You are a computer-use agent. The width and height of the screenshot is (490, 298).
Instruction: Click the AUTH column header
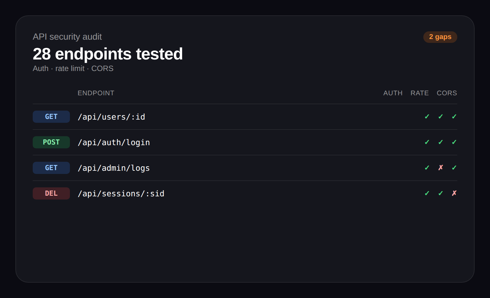393,93
